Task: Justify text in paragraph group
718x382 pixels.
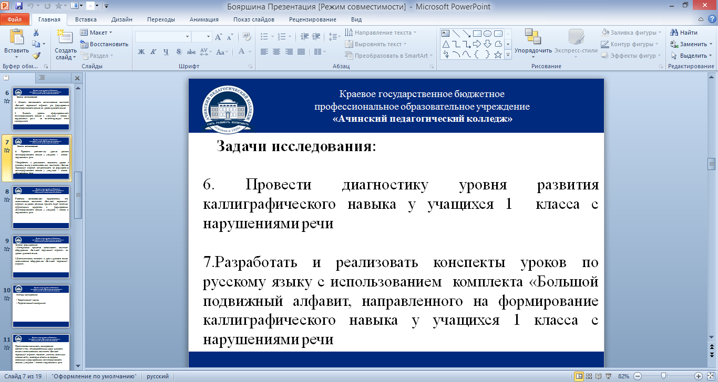Action: 301,51
